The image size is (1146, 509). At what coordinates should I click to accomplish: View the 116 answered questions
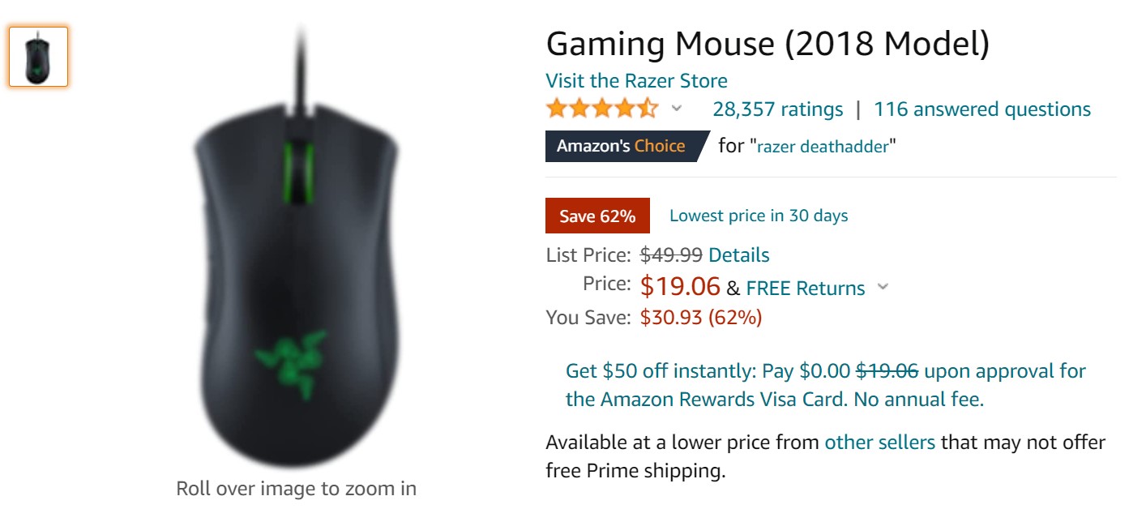[982, 109]
